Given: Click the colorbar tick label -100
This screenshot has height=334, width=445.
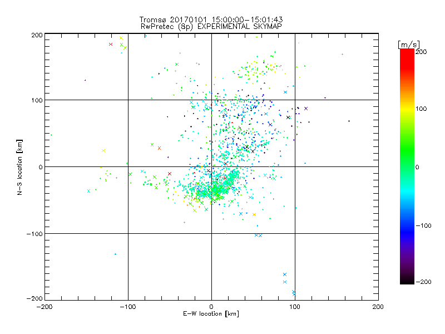Looking at the screenshot, I should [x=423, y=225].
